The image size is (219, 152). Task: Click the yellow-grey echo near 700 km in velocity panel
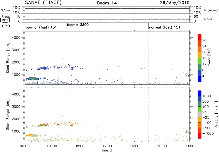(x=33, y=135)
